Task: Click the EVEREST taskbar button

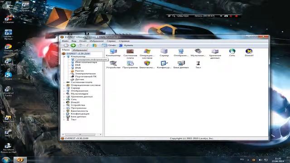Action: pyautogui.click(x=20, y=160)
